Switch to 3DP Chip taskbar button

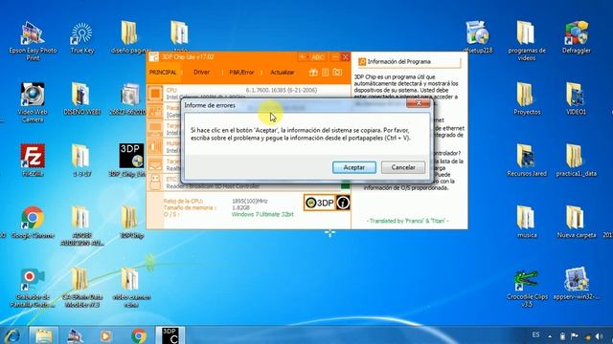pos(170,335)
